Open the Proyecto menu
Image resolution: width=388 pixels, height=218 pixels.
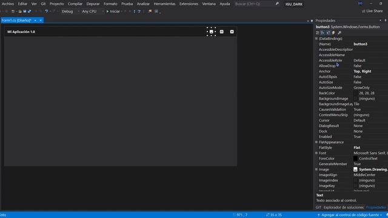click(x=56, y=4)
